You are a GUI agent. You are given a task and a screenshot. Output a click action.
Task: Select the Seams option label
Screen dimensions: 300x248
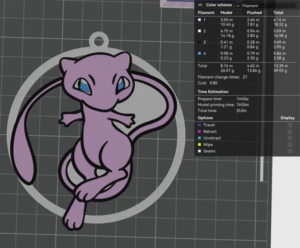tap(209, 151)
